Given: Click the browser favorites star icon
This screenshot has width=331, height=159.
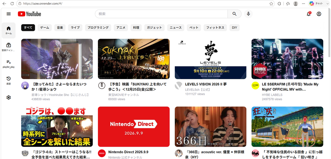Looking at the screenshot, I should [271, 4].
